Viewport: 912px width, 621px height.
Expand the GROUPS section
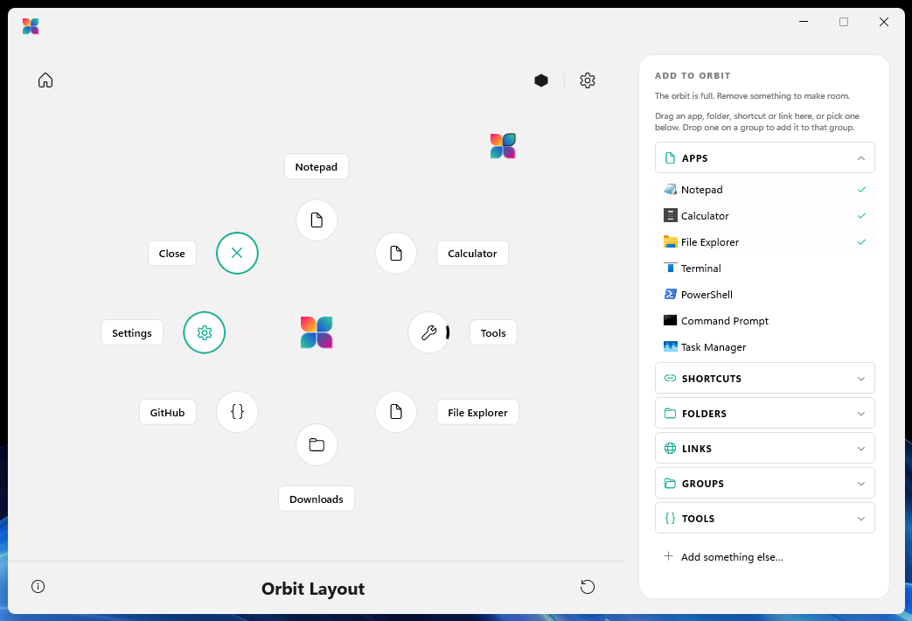765,483
